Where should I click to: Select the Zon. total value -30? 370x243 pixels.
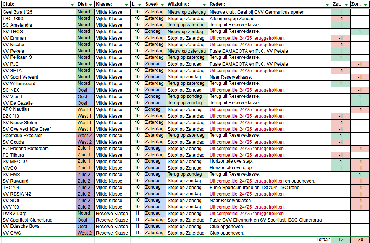(x=360, y=240)
